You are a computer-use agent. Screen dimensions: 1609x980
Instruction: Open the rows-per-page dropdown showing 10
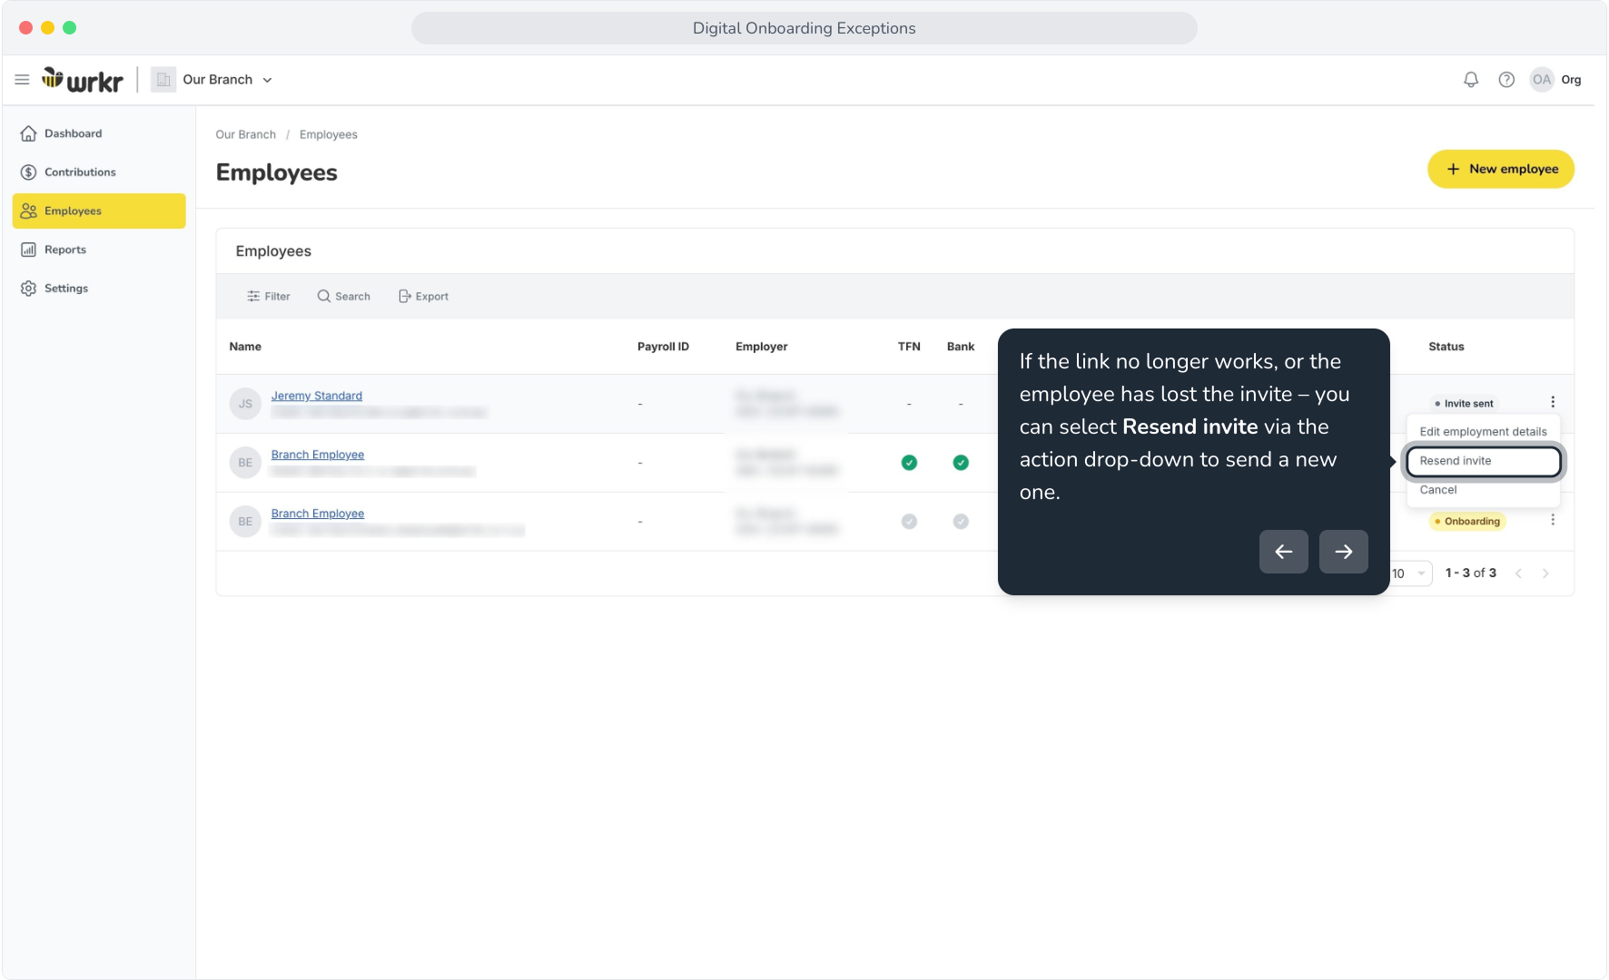[x=1411, y=573]
